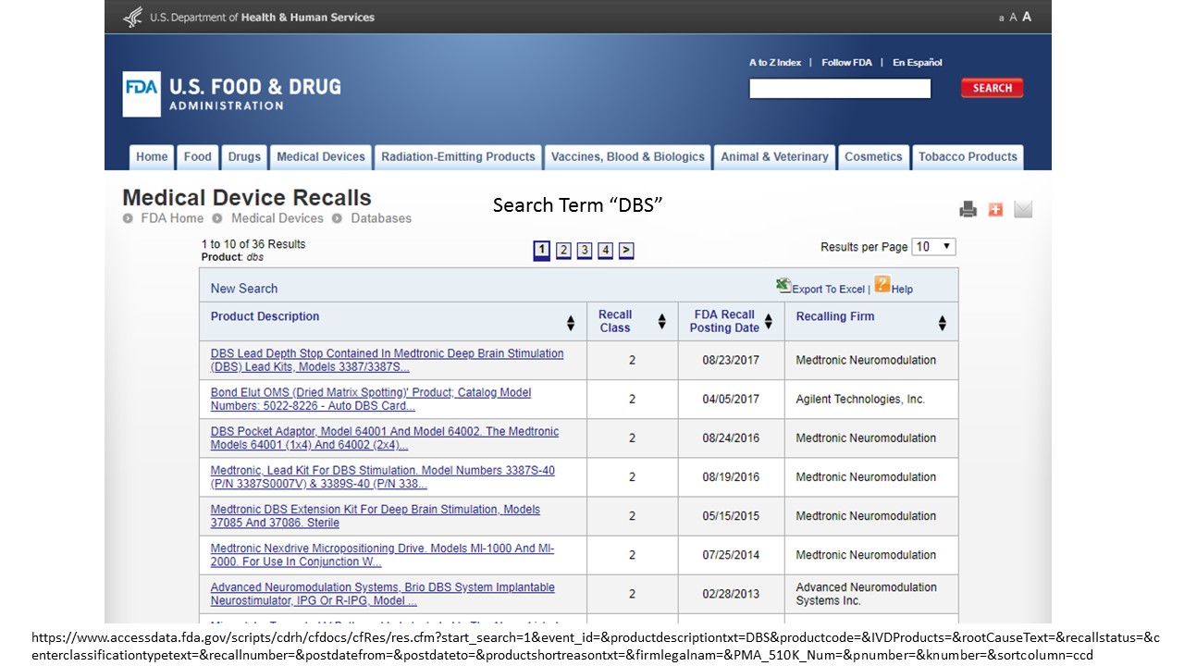Image resolution: width=1184 pixels, height=666 pixels.
Task: Select the largest text size A
Action: pyautogui.click(x=1027, y=17)
